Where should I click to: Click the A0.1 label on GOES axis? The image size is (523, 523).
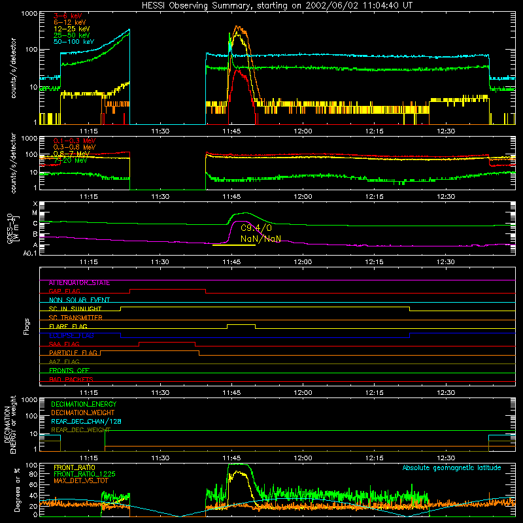30,254
